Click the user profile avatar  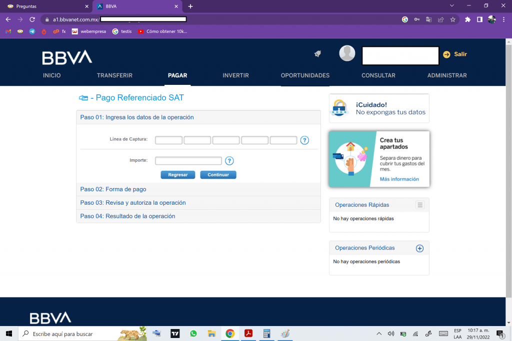click(347, 53)
